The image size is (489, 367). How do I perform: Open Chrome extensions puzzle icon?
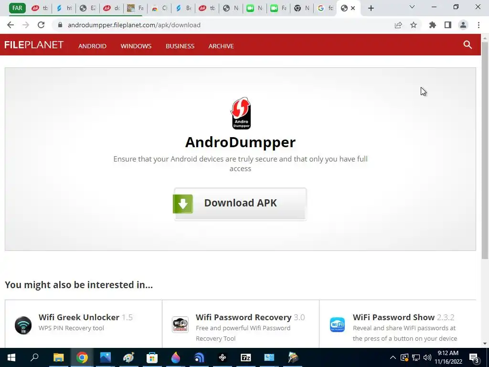432,25
